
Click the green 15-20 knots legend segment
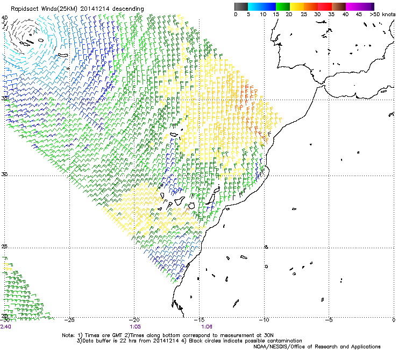283,6
